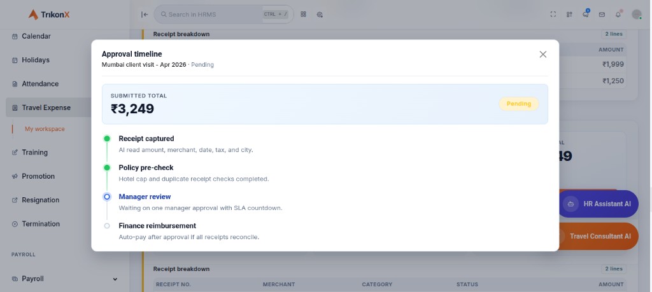
Task: Select the Policy pre-check timeline dot
Action: (x=107, y=168)
